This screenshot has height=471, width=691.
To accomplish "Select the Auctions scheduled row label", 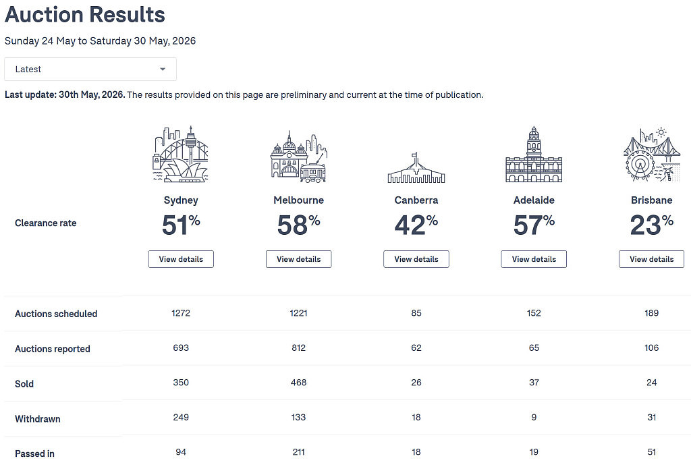I will pyautogui.click(x=56, y=314).
